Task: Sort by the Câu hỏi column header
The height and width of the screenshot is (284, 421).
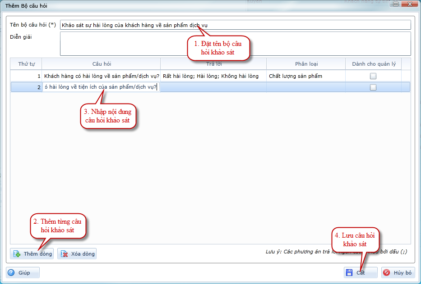Action: pyautogui.click(x=102, y=64)
